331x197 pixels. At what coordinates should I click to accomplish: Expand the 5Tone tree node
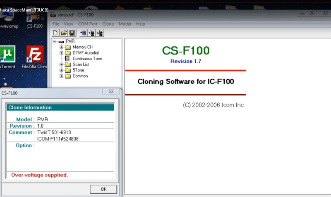click(x=61, y=70)
